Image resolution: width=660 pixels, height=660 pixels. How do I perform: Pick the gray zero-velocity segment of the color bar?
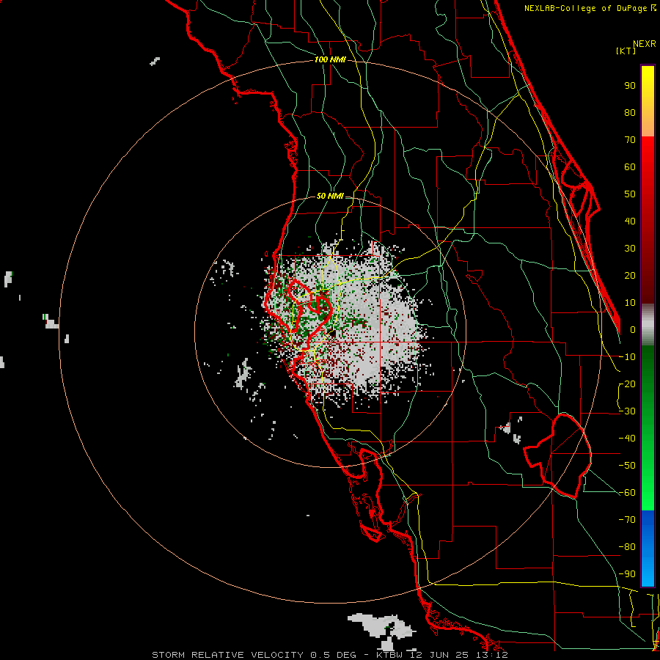[648, 325]
